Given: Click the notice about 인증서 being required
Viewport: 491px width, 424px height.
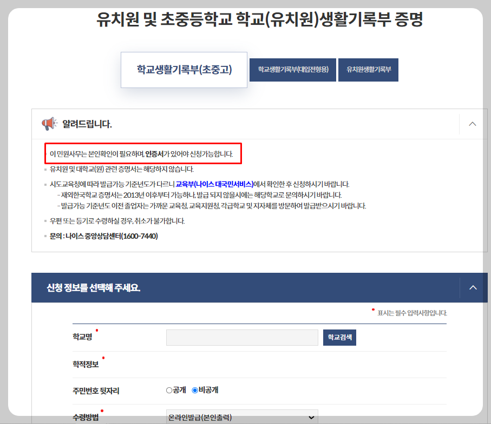Looking at the screenshot, I should pyautogui.click(x=141, y=154).
